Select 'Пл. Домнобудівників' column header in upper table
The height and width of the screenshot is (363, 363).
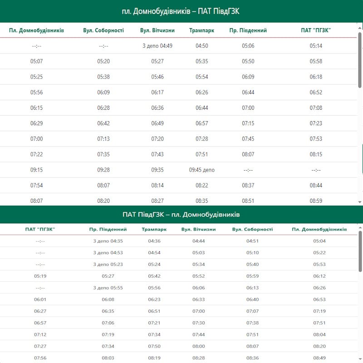tap(37, 30)
